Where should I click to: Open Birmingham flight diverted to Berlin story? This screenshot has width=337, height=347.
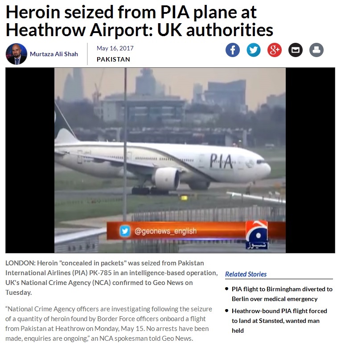tap(282, 294)
